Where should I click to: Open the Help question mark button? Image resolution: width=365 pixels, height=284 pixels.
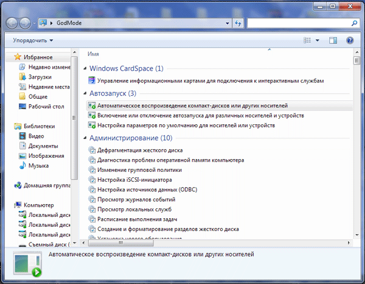pyautogui.click(x=350, y=40)
